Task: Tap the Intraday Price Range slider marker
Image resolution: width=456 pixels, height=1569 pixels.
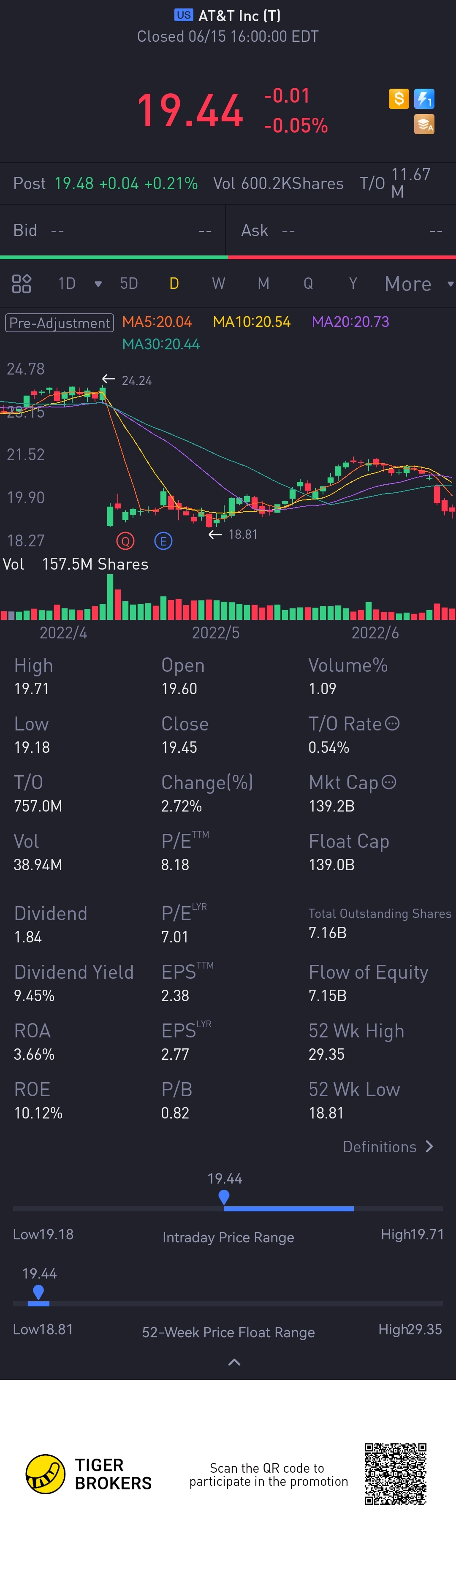Action: (224, 1197)
